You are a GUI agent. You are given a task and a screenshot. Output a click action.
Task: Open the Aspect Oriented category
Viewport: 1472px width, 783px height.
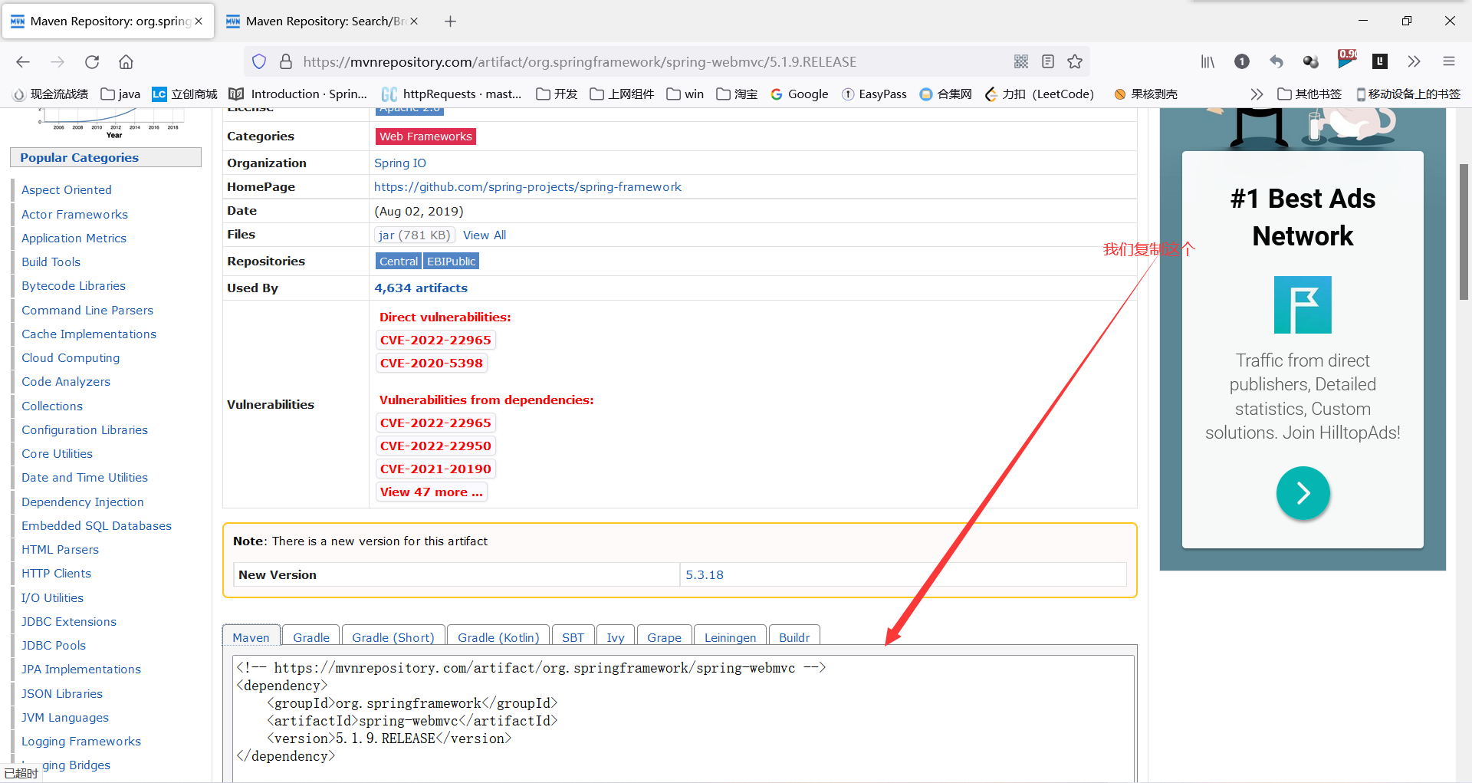click(x=67, y=190)
